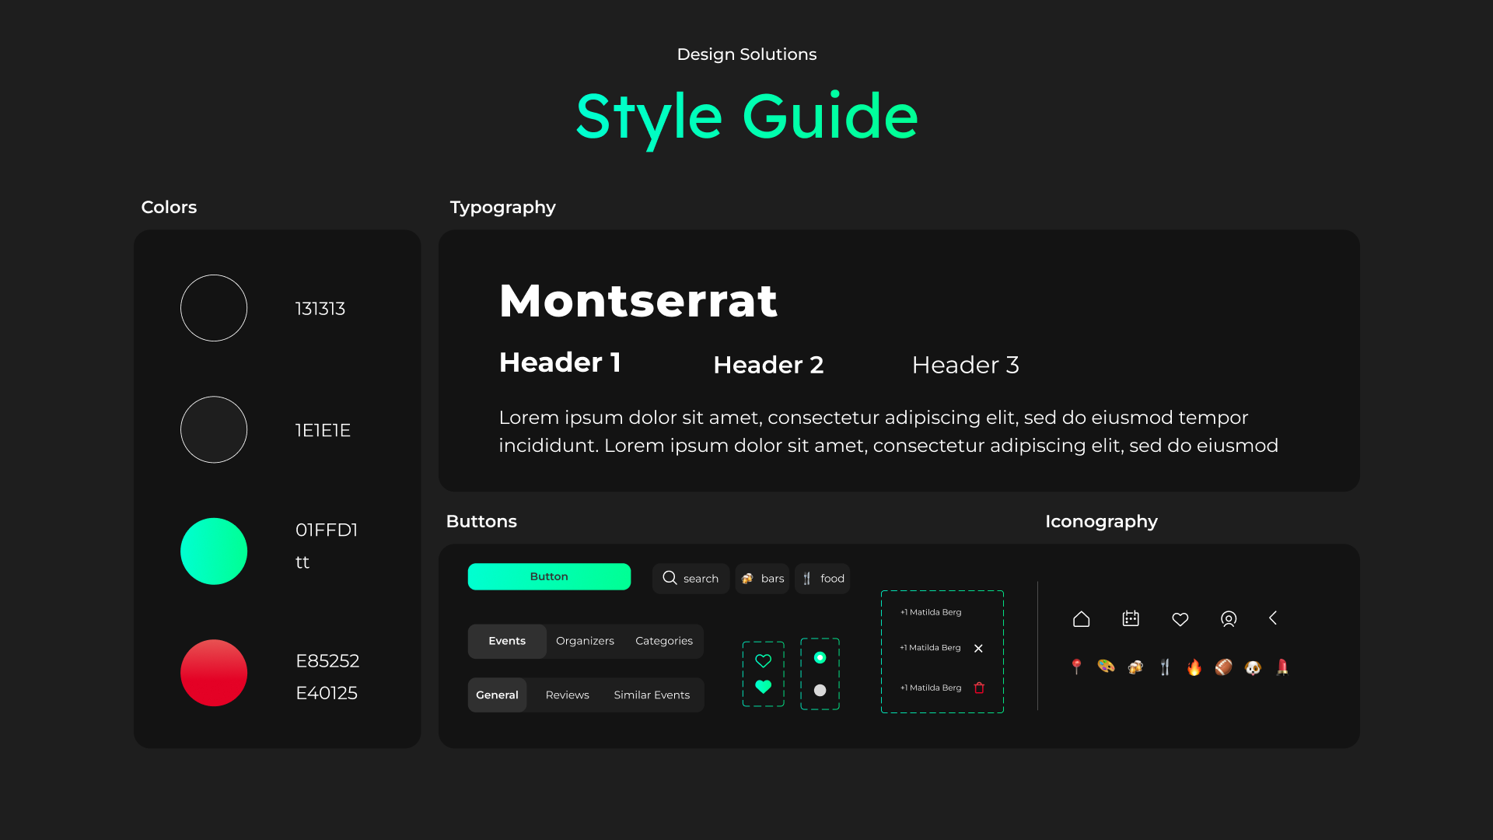Click the Header 3 sample text
Viewport: 1493px width, 840px height.
[x=965, y=365]
